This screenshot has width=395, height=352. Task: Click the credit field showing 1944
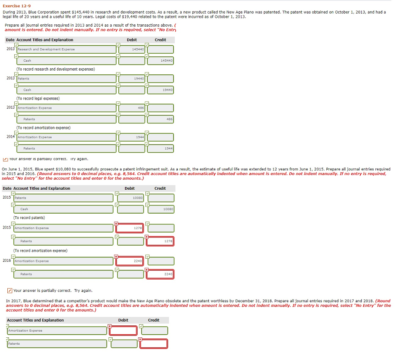(160, 148)
